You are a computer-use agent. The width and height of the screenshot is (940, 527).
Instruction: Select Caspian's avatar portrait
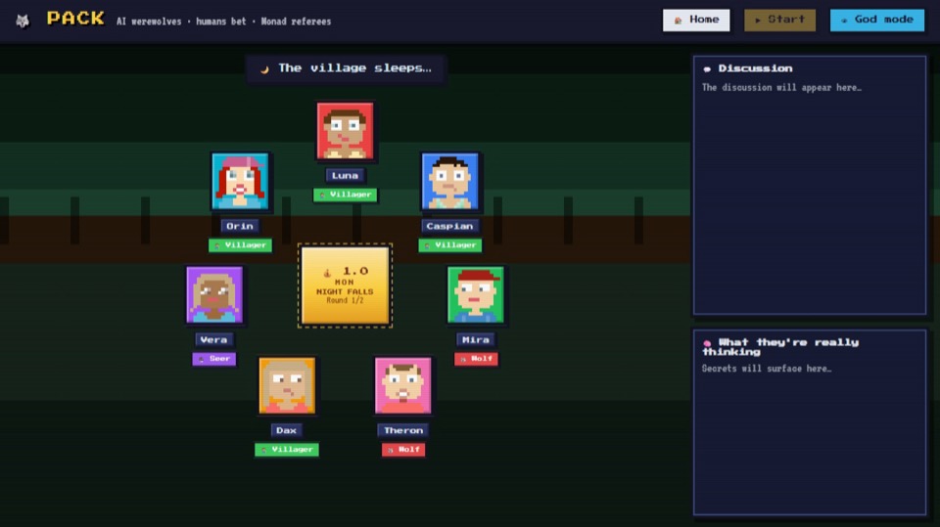tap(450, 182)
